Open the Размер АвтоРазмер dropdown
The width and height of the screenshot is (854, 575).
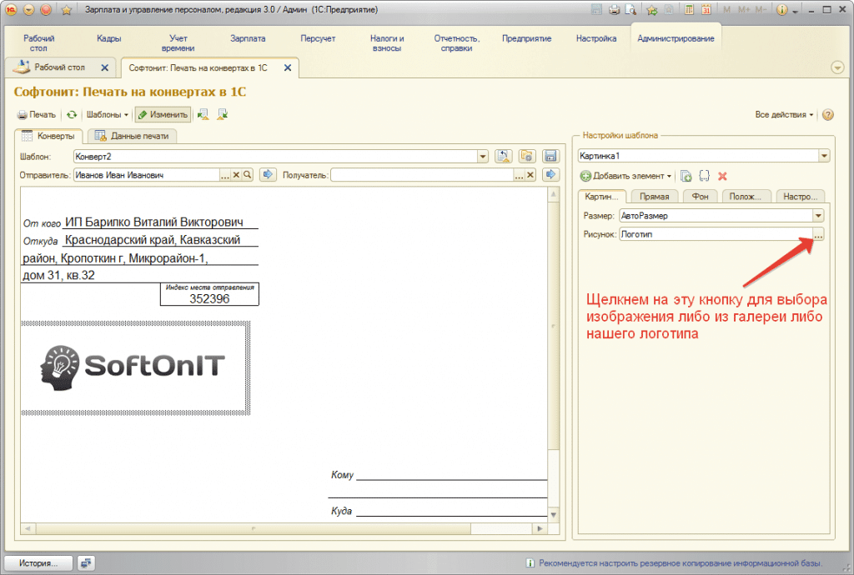click(818, 216)
